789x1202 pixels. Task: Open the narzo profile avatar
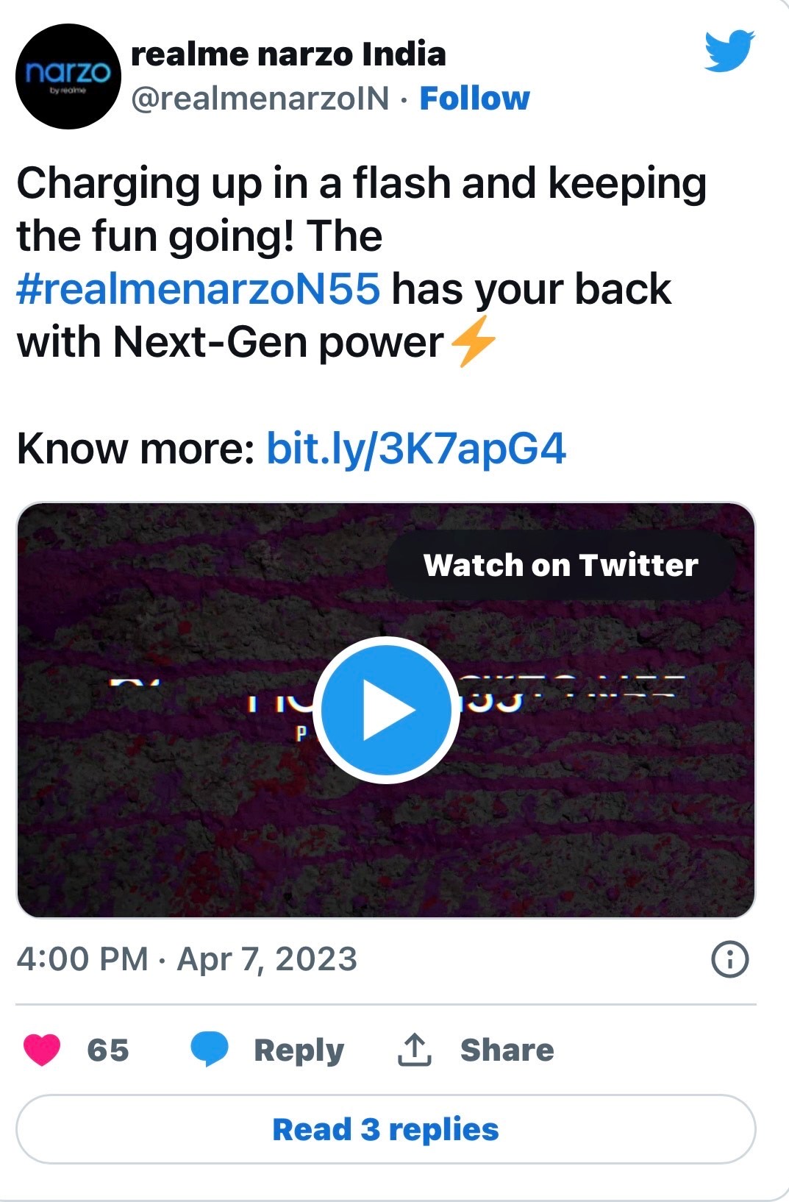68,77
